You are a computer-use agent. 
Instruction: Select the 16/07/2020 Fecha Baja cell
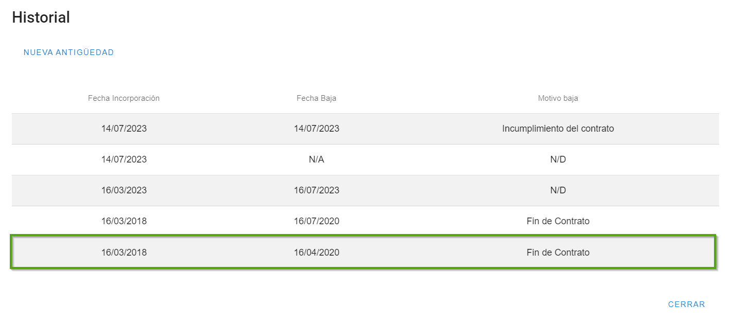(316, 221)
